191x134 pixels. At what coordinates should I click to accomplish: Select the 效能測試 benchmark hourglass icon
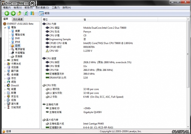(x=9, y=107)
